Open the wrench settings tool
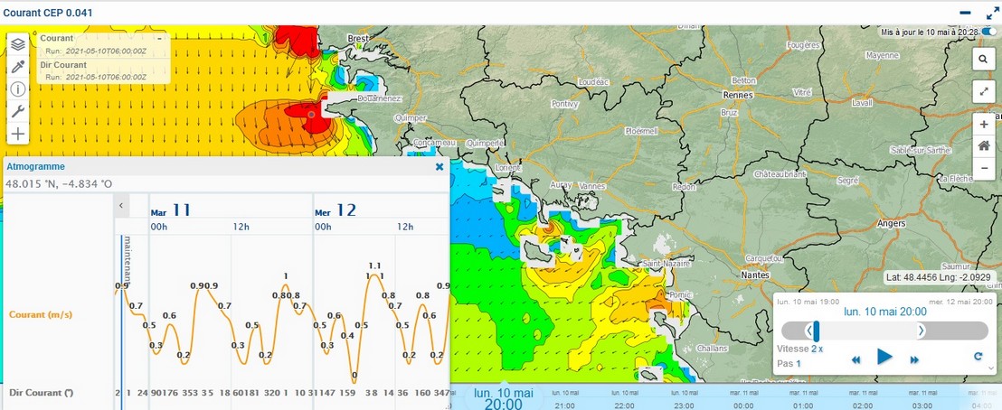Screen dimensions: 1002x410 click(x=18, y=112)
